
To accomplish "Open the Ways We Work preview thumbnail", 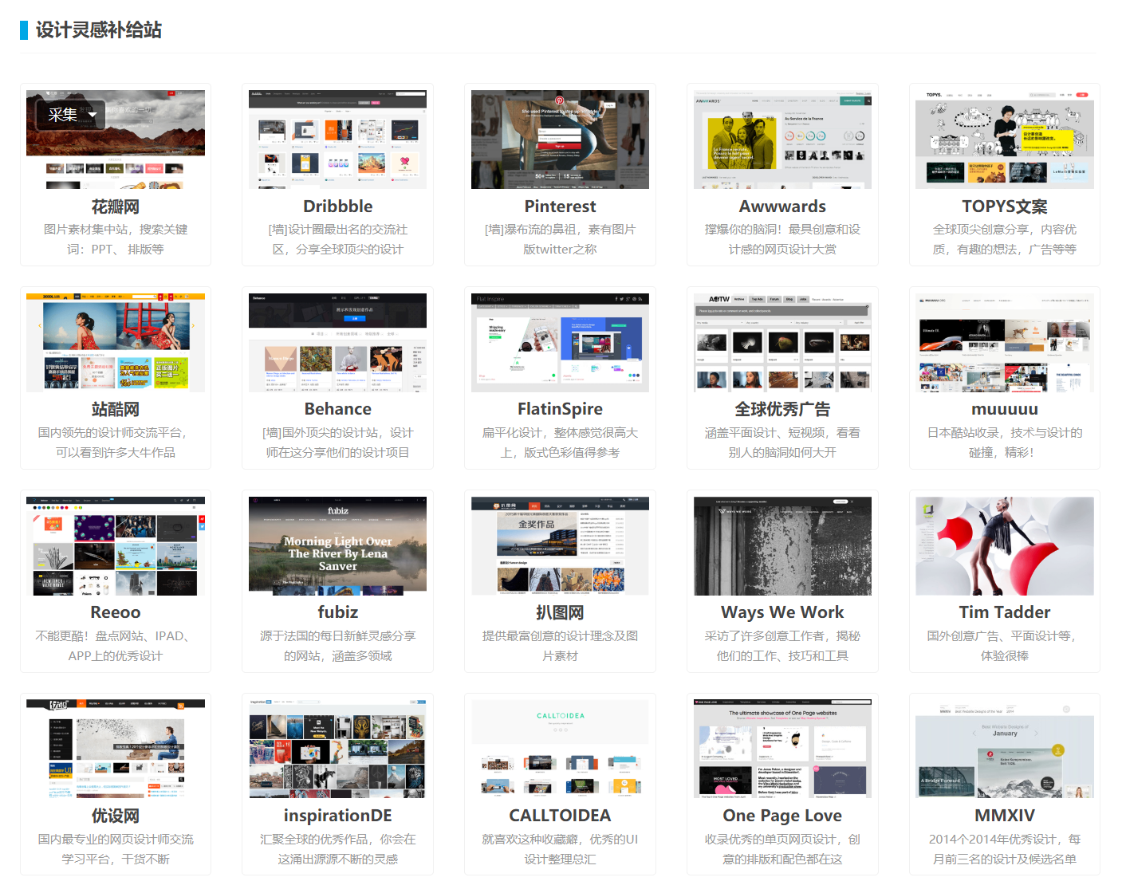I will 782,546.
